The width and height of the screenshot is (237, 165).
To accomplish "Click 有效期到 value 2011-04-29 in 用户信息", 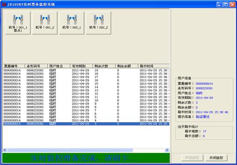I will coord(204,98).
